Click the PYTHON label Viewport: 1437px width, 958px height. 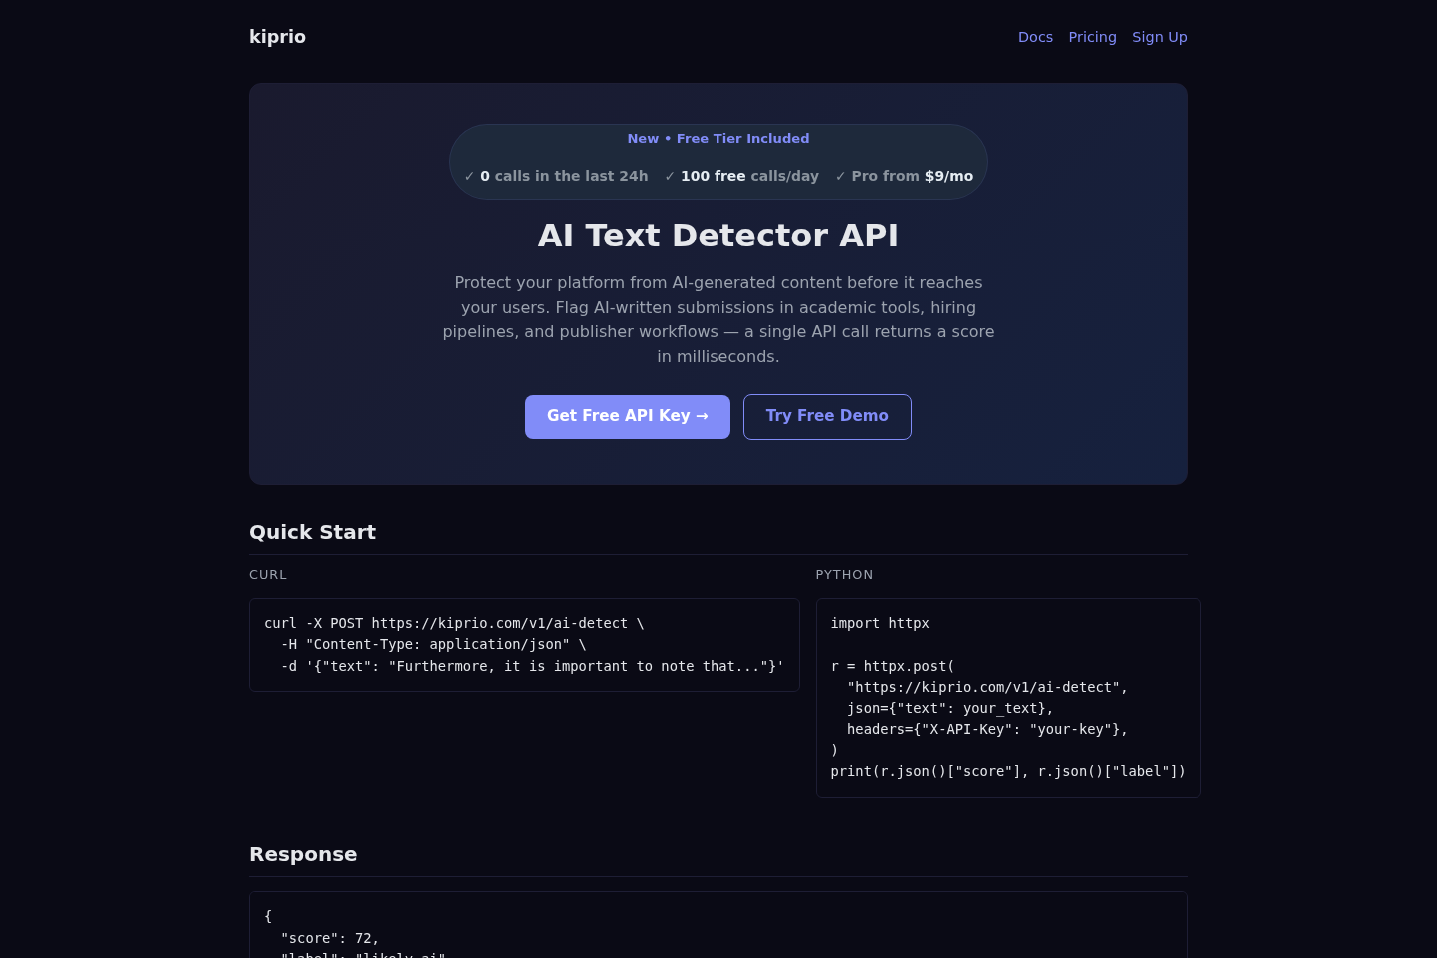[x=844, y=575]
